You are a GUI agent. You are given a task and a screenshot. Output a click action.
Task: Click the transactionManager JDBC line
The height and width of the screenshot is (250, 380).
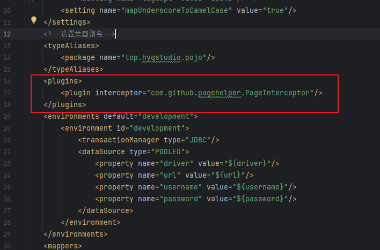tap(149, 140)
